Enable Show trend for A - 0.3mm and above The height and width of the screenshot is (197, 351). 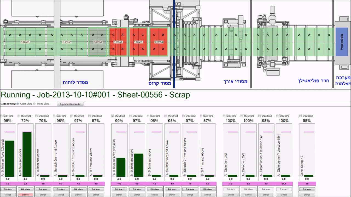19,116
